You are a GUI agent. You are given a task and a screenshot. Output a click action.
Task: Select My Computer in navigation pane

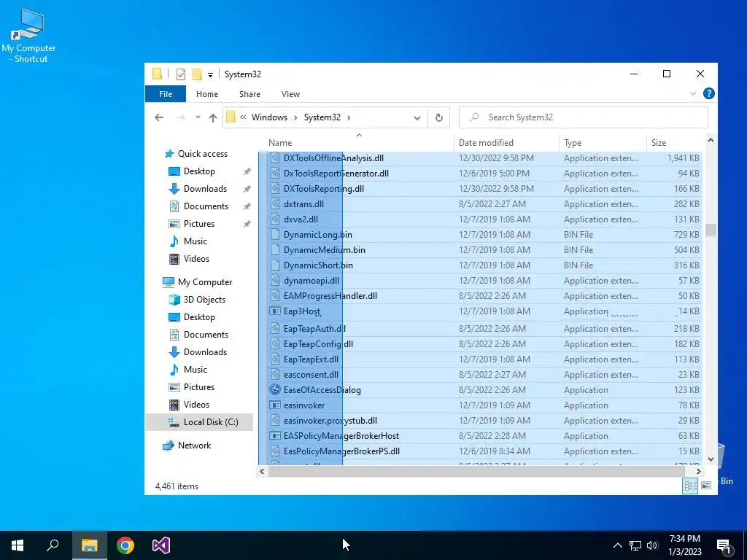click(x=205, y=282)
